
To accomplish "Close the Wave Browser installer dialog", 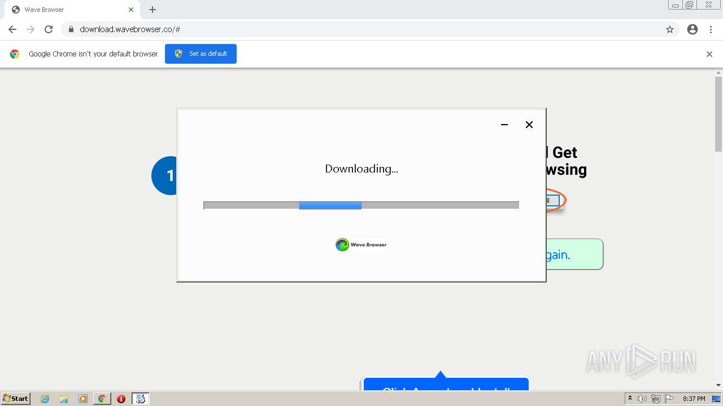I will coord(529,125).
